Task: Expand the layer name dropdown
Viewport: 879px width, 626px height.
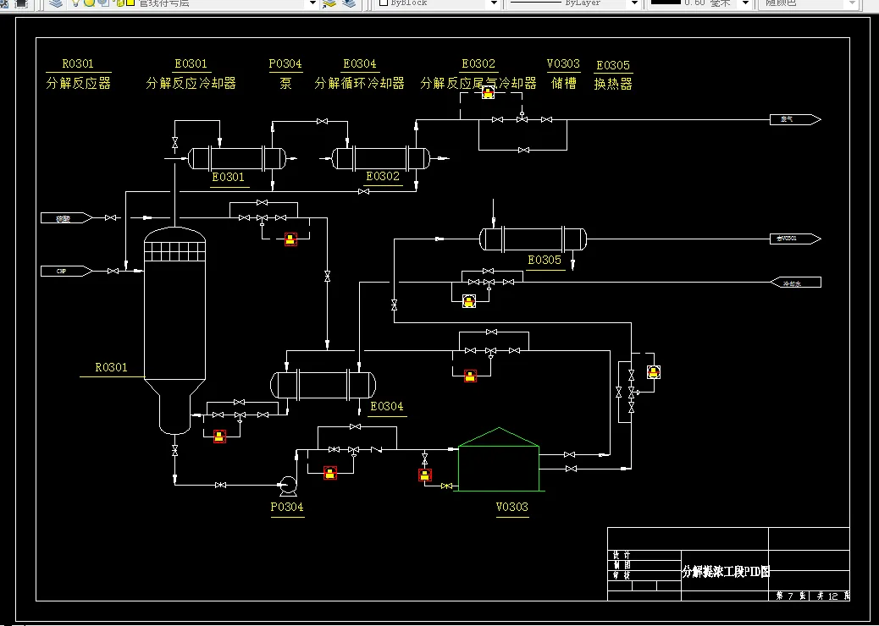Action: (x=313, y=3)
